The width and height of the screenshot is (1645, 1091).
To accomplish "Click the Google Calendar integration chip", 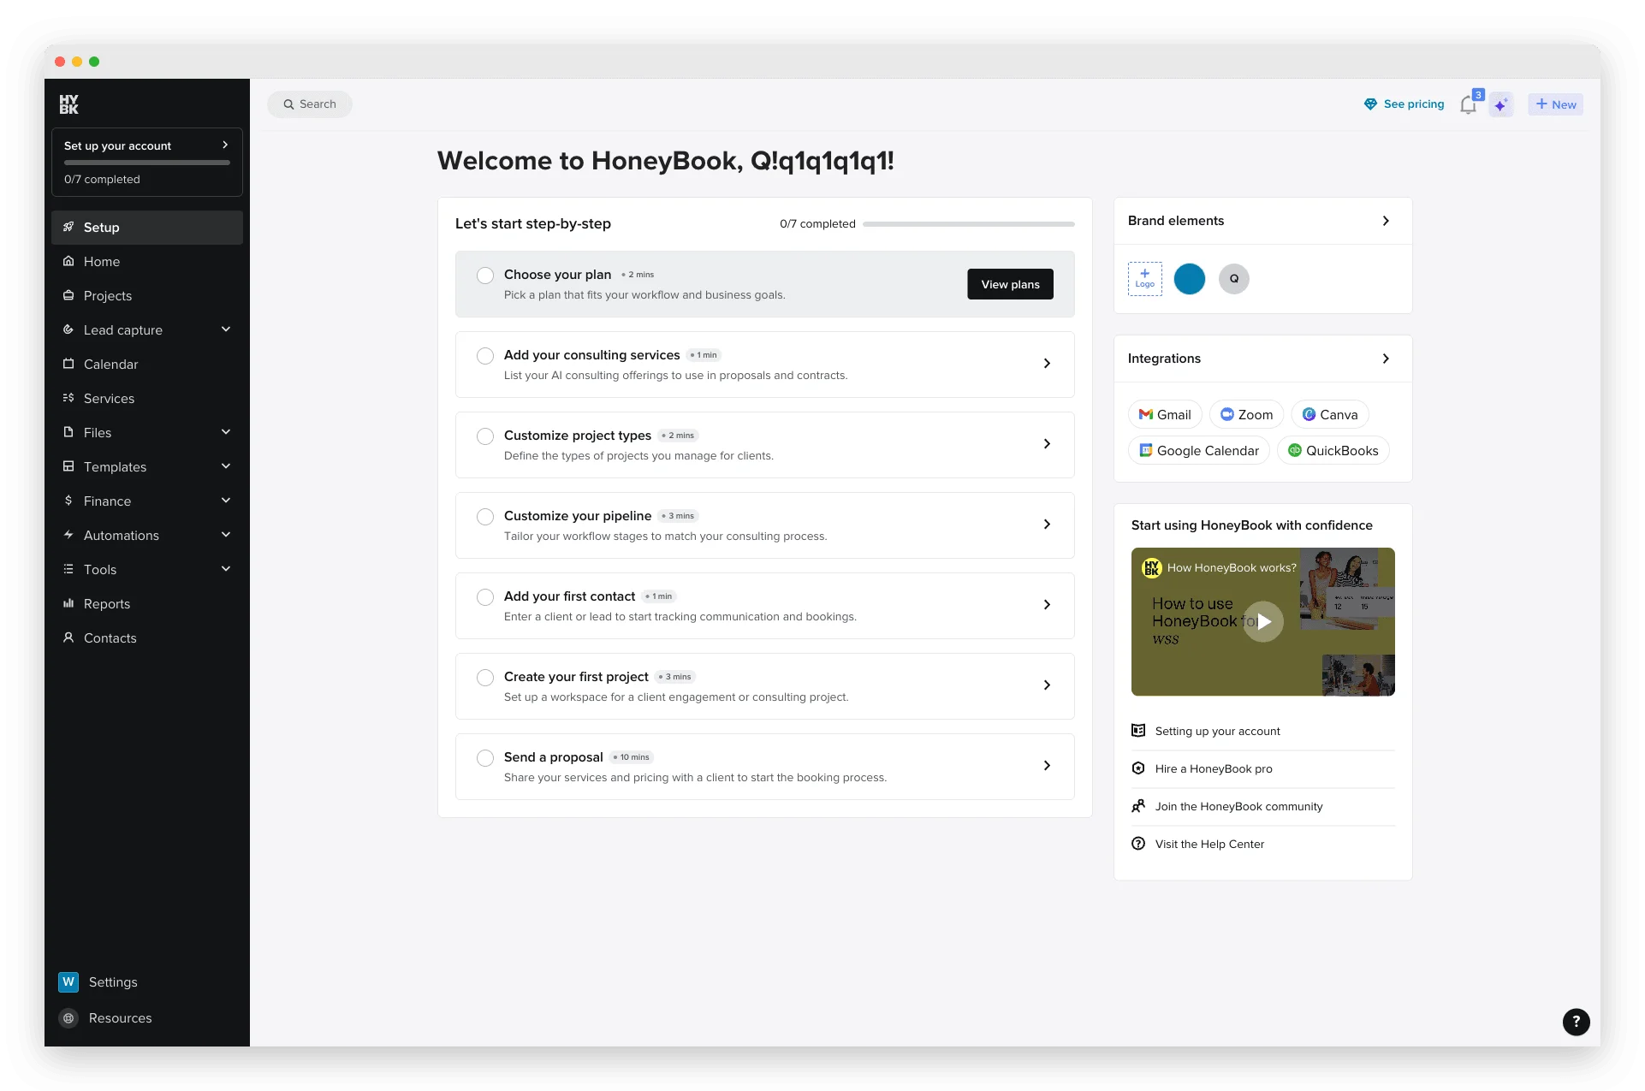I will coord(1198,450).
